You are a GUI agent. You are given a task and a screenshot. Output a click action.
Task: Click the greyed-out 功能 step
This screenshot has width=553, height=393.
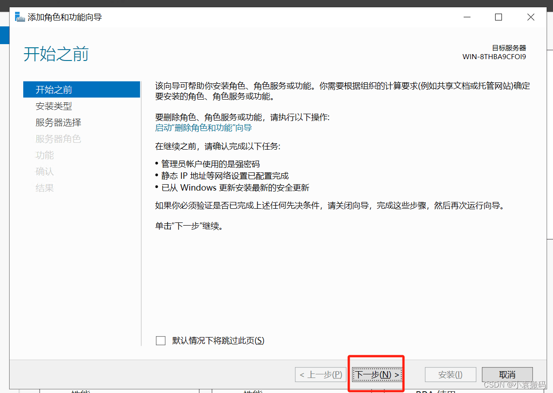45,155
